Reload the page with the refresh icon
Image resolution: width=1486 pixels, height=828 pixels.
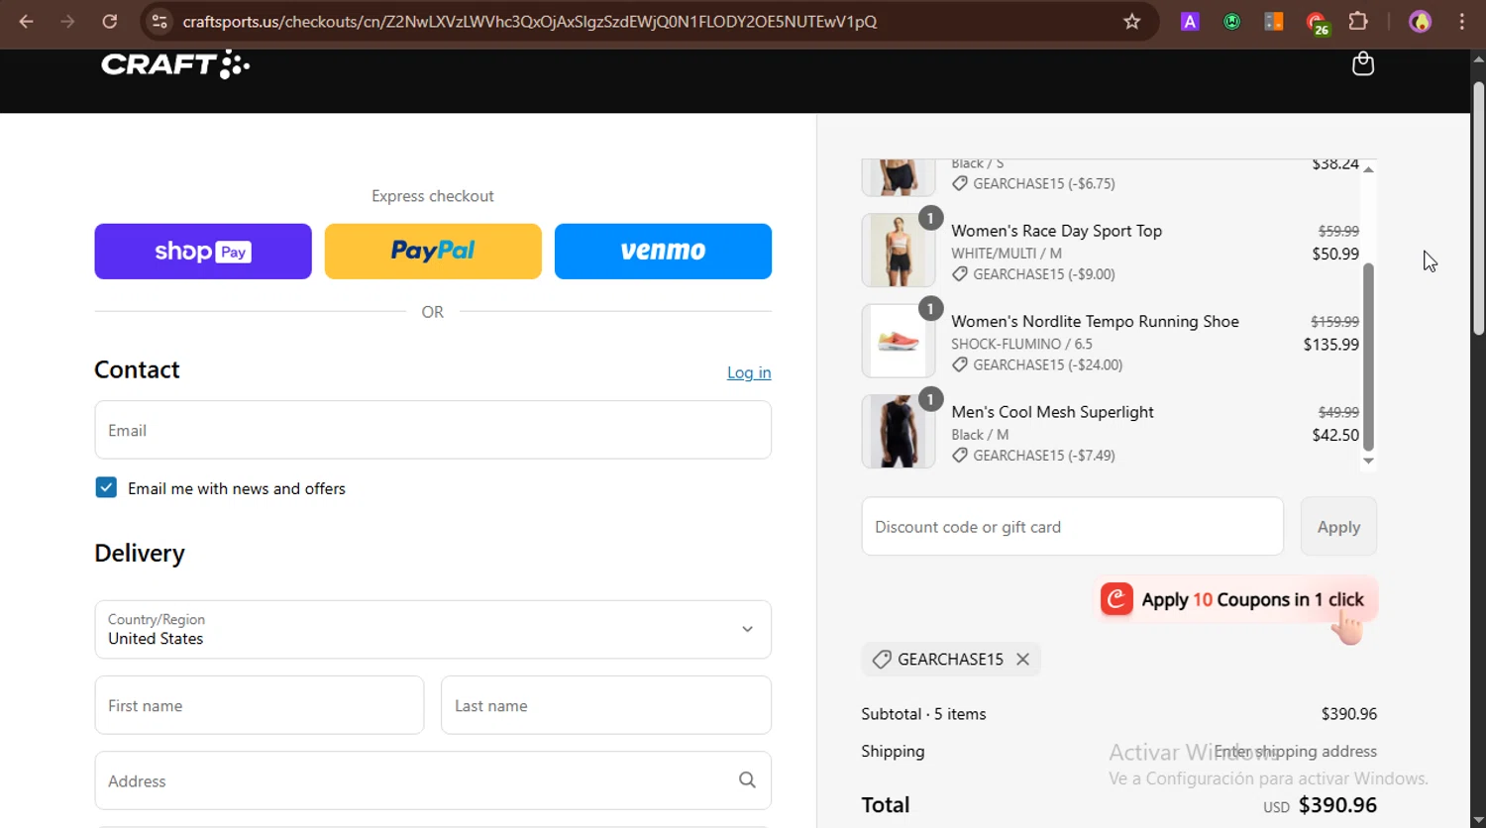click(x=110, y=21)
